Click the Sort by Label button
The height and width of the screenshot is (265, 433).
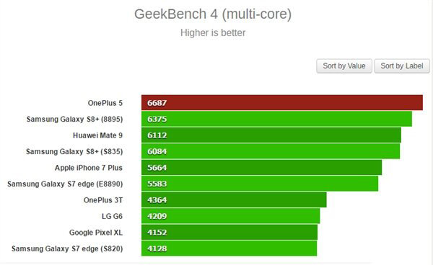[x=402, y=66]
